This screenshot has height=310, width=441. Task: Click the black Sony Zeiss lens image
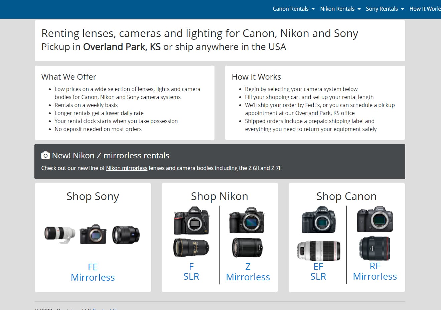pos(126,235)
